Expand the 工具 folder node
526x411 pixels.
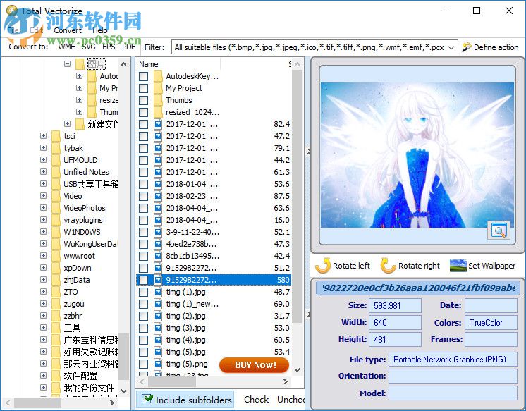tap(43, 328)
